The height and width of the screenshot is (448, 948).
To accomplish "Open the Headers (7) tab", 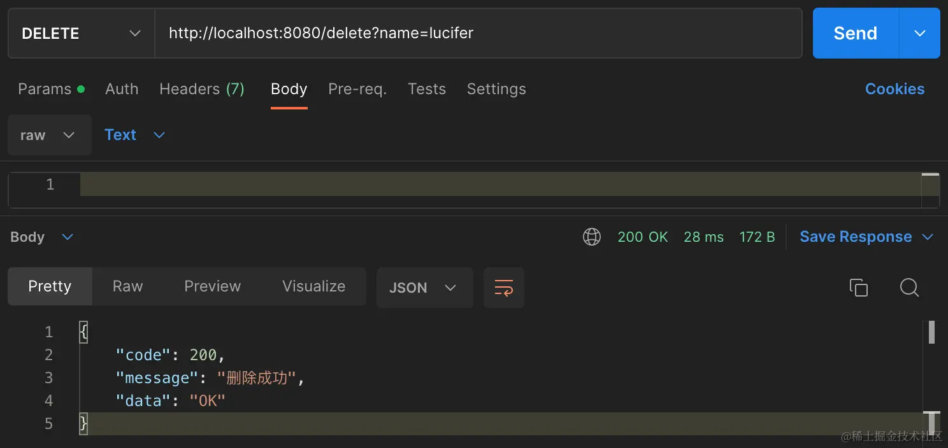I will point(202,89).
